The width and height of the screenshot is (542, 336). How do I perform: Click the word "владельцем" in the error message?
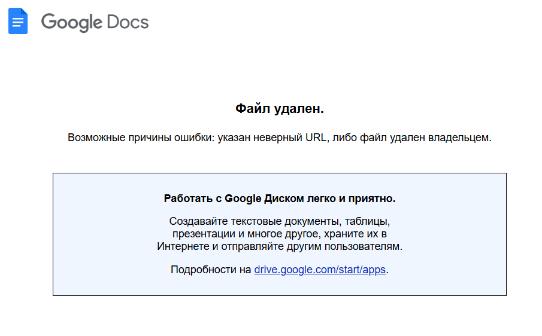[x=458, y=138]
